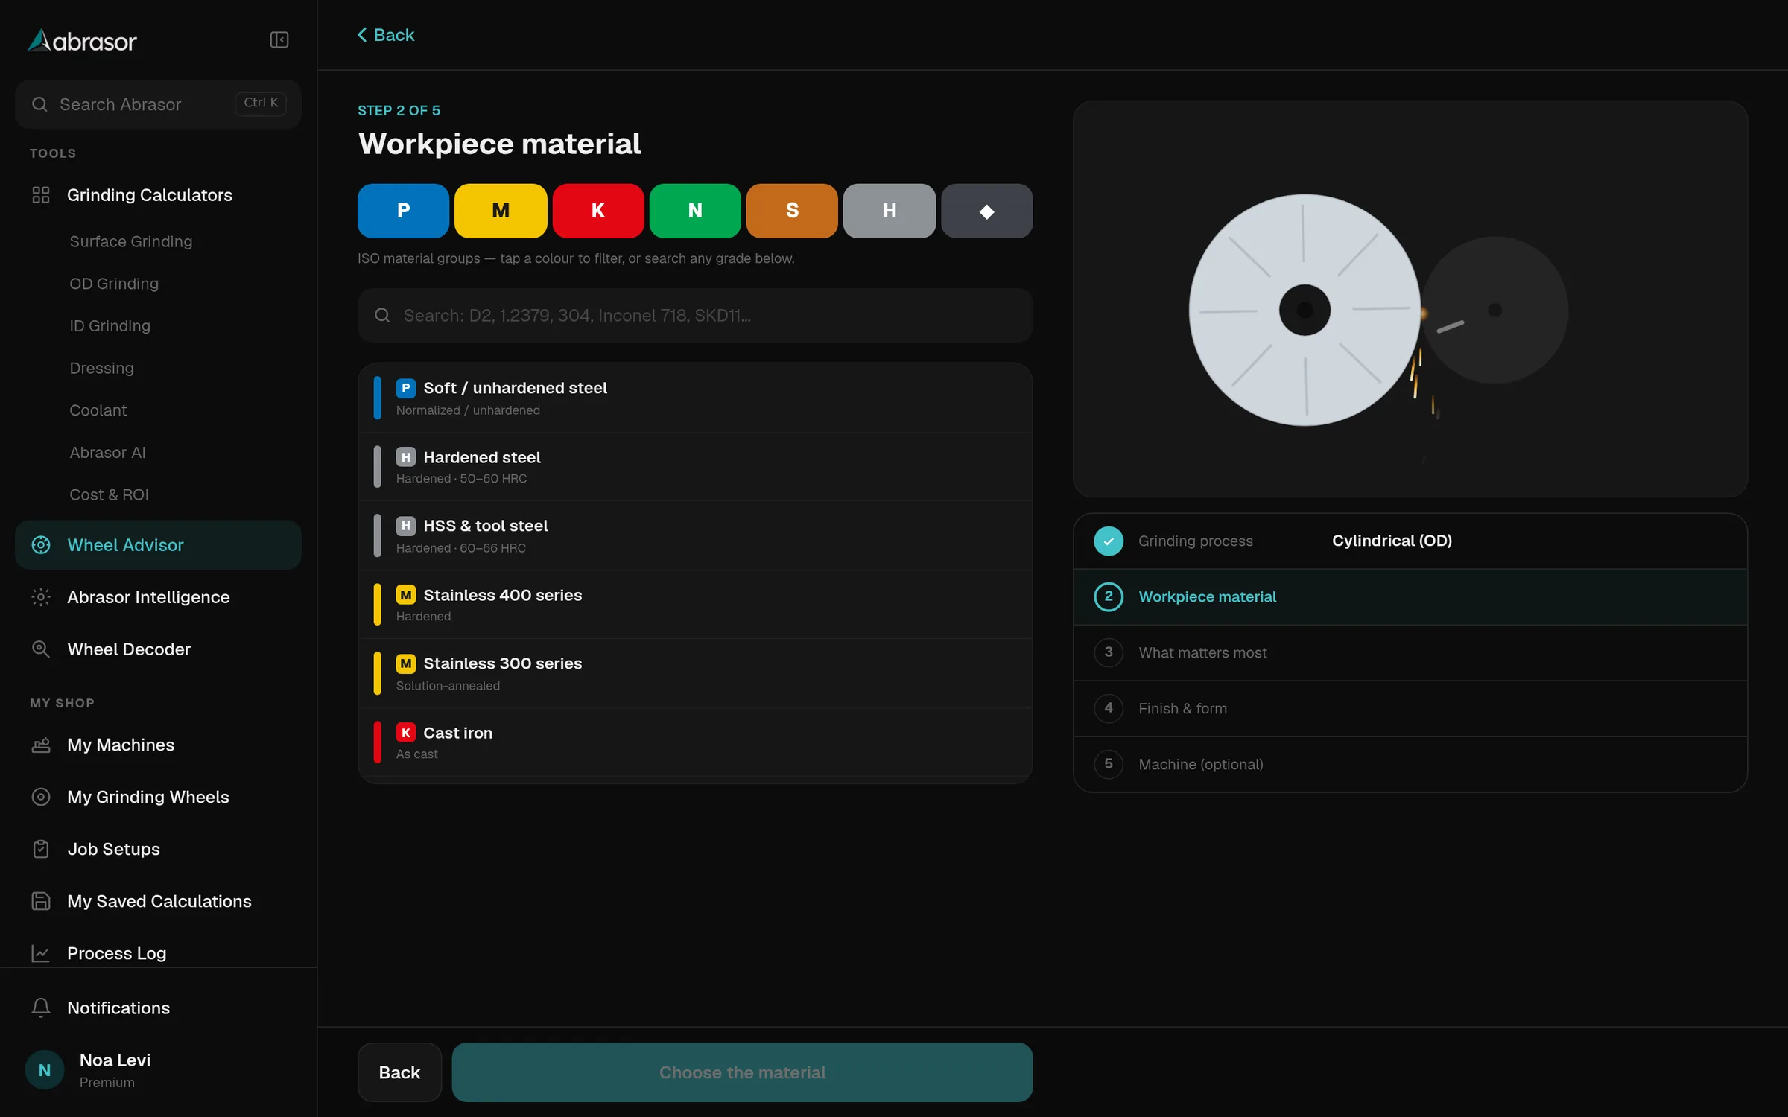Filter by green N non-ferrous group
1788x1117 pixels.
695,211
